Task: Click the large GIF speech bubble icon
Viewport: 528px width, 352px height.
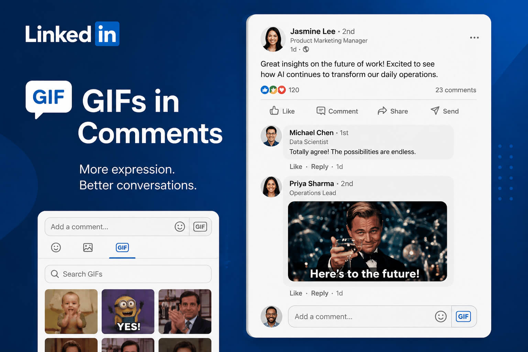Action: [x=48, y=99]
